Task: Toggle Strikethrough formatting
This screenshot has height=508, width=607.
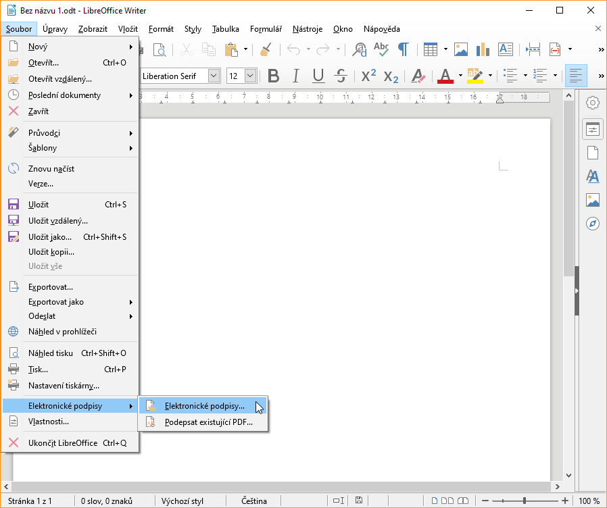Action: click(341, 76)
